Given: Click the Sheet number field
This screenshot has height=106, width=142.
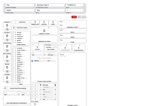Looking at the screenshot, I should [x=75, y=10].
